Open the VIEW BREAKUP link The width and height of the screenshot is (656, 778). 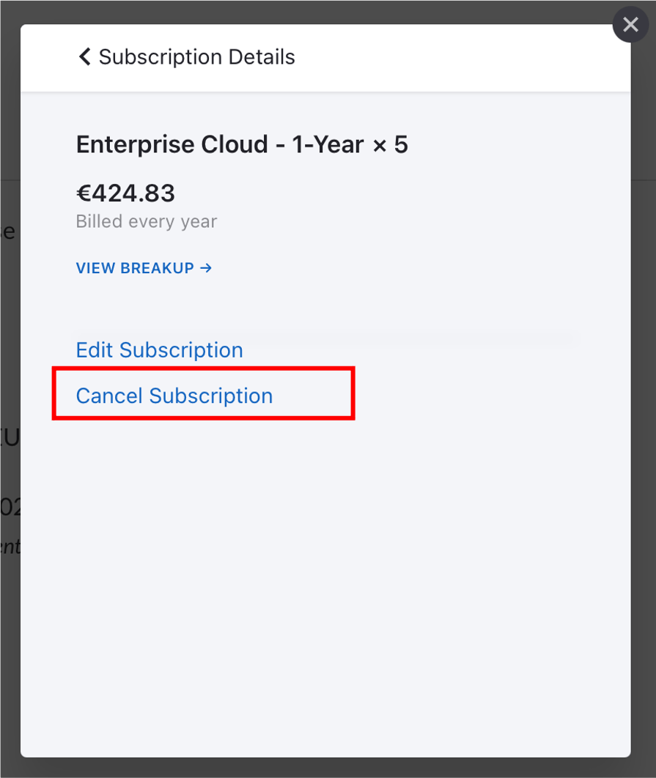[144, 268]
